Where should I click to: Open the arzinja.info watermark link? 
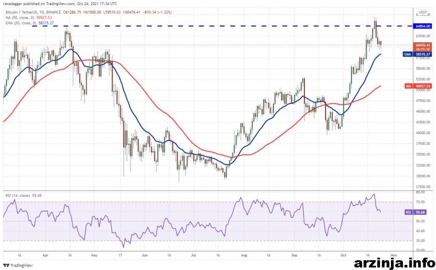point(393,263)
